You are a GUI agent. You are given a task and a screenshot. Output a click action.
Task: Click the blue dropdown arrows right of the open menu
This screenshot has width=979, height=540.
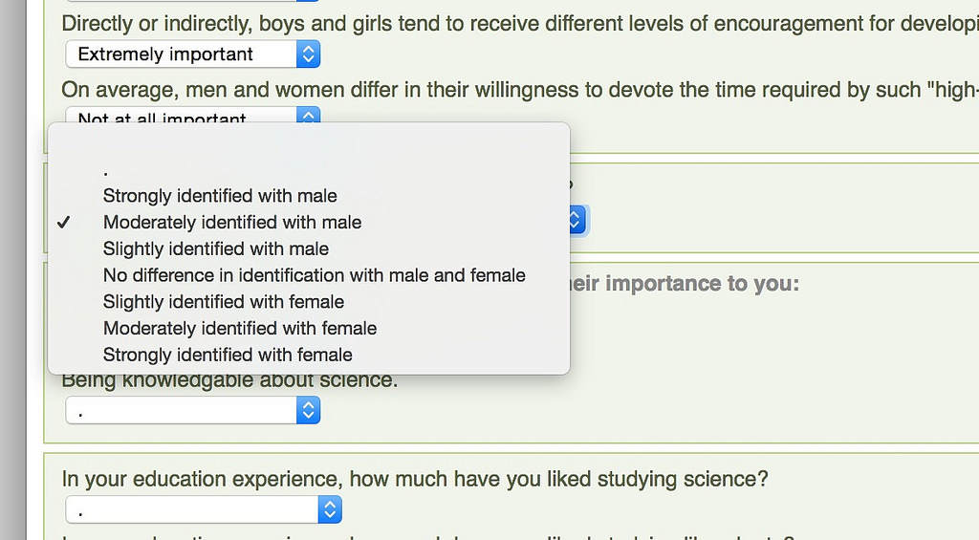[x=575, y=220]
